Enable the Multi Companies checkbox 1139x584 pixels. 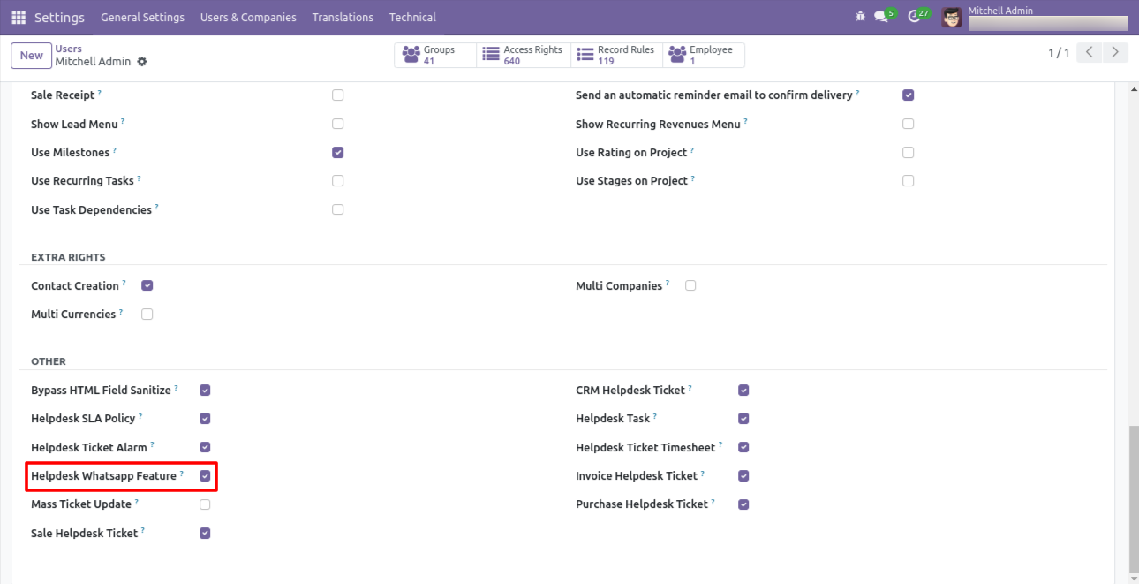690,285
